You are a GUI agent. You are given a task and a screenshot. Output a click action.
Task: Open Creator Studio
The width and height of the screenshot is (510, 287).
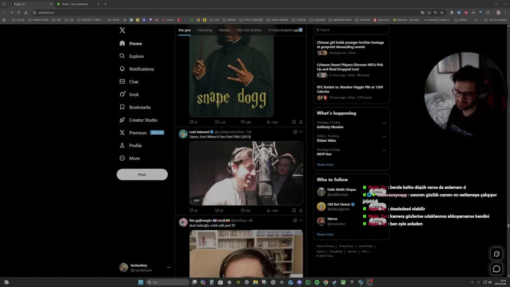coord(138,120)
